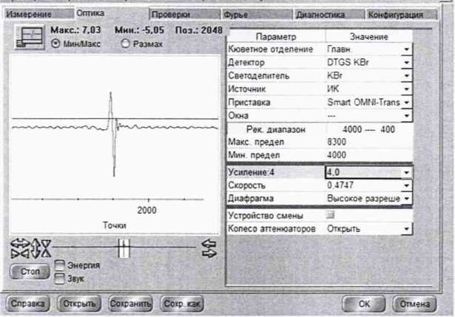Click the Значение column header
Viewport: 455px width, 317px height.
[369, 37]
